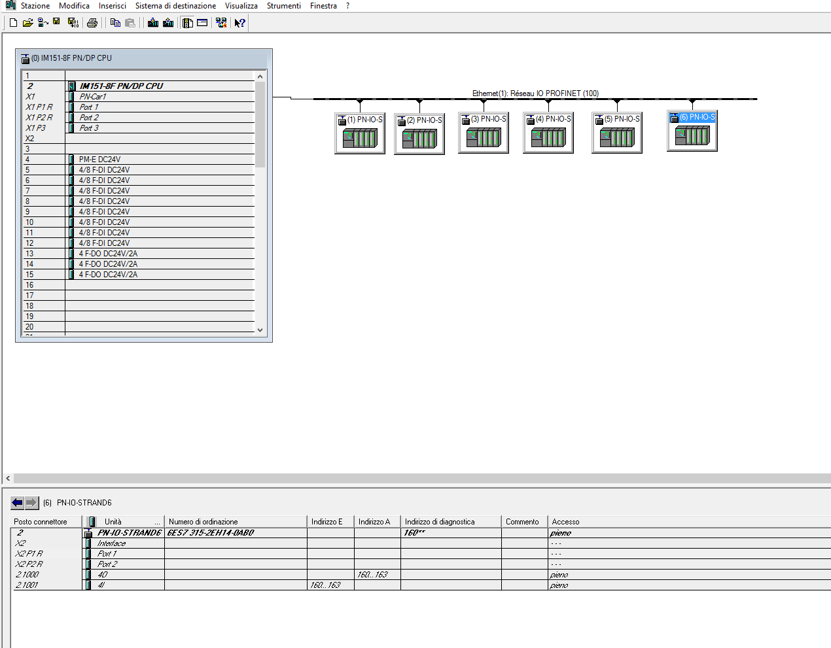Viewport: 831px width, 648px height.
Task: Open the ? help menu
Action: tap(347, 6)
